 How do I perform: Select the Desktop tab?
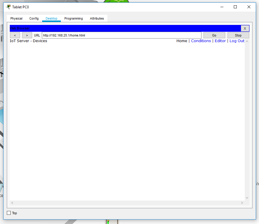[51, 18]
